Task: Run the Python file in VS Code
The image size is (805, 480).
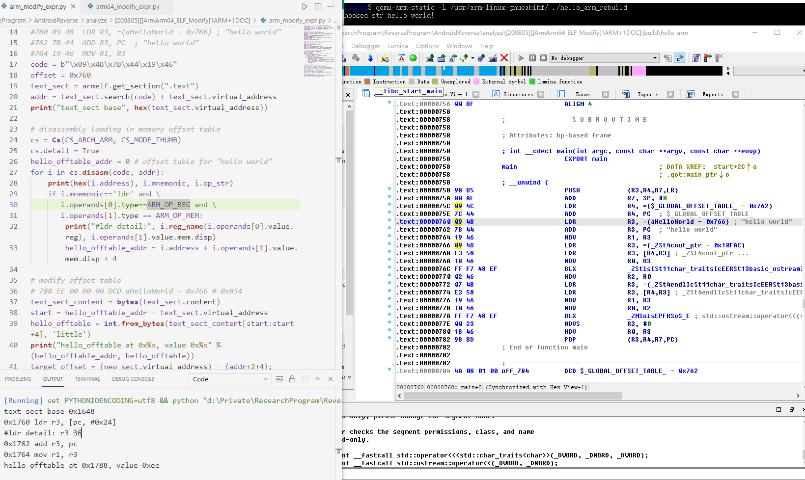Action: (x=305, y=6)
